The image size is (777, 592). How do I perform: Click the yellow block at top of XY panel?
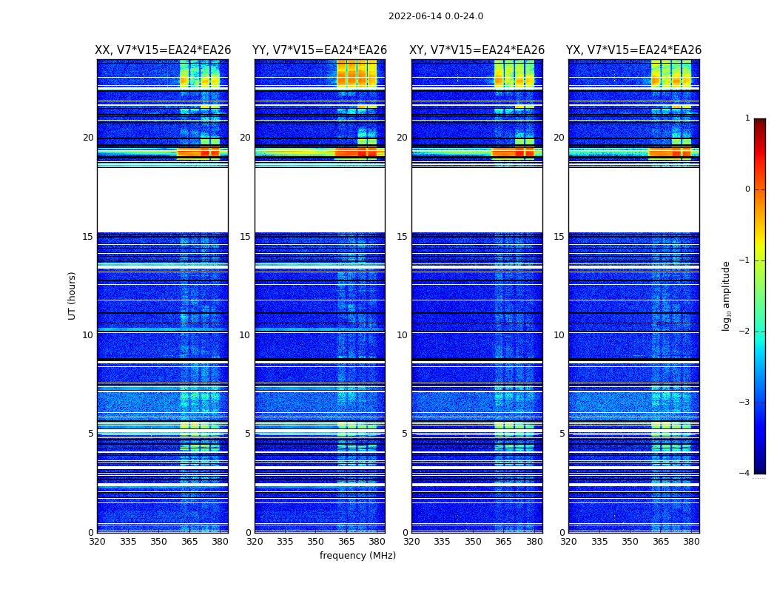tap(514, 74)
